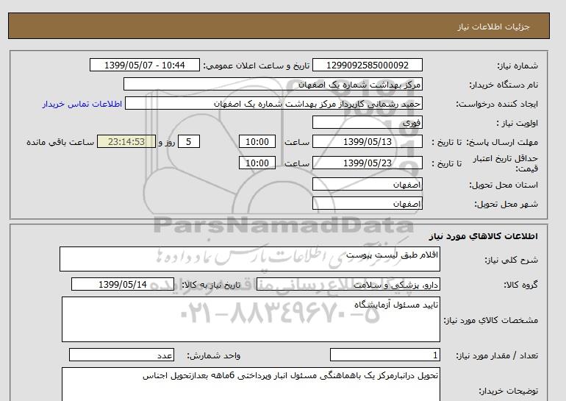Select the announcement date field 1399/05/07 - 10:44

(x=144, y=65)
